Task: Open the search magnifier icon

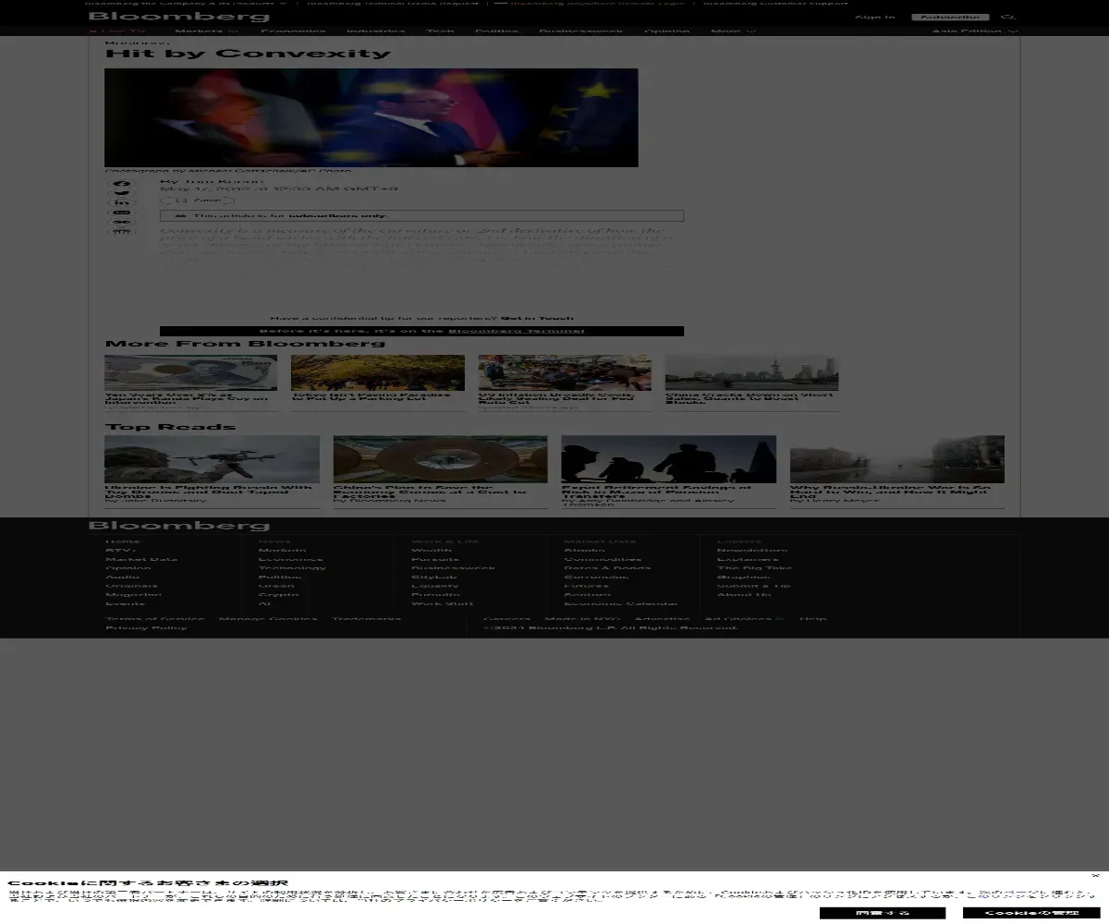Action: click(x=1009, y=17)
